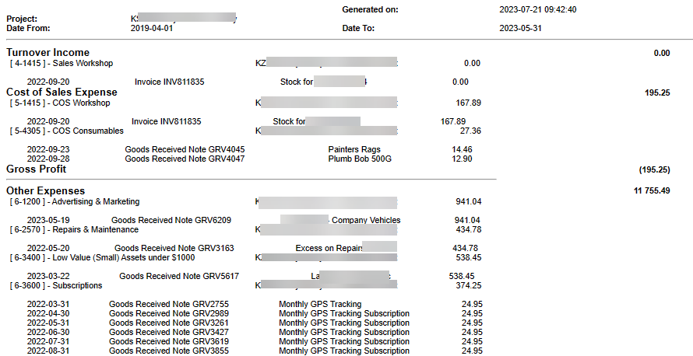Select the [6-3400] Low Value Assets account
The image size is (693, 356).
click(102, 257)
